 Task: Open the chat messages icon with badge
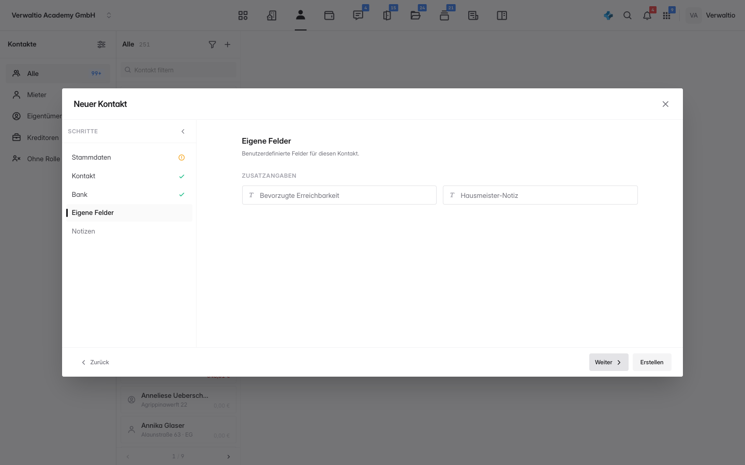[358, 16]
